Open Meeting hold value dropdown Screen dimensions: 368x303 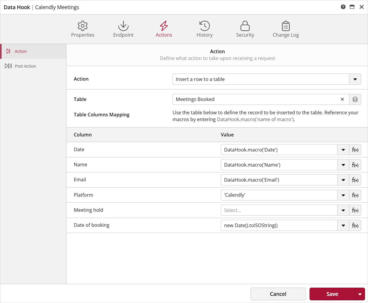(343, 210)
